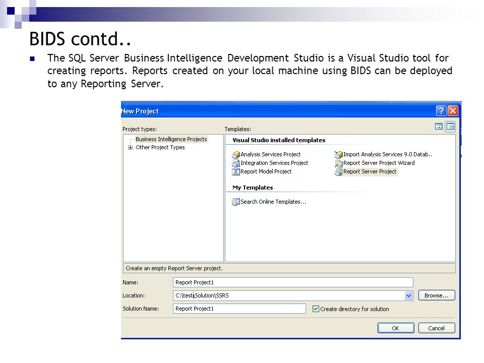This screenshot has height=363, width=484.
Task: Select Business Intelligence Projects type
Action: (x=171, y=139)
